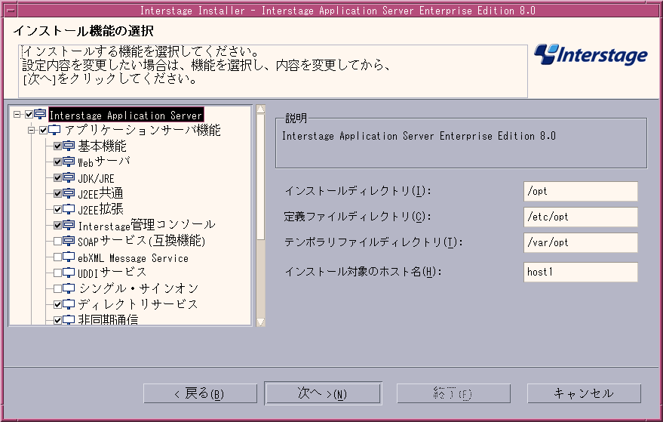The image size is (663, 422).
Task: Select UDDIサービス tree label
Action: [x=112, y=273]
